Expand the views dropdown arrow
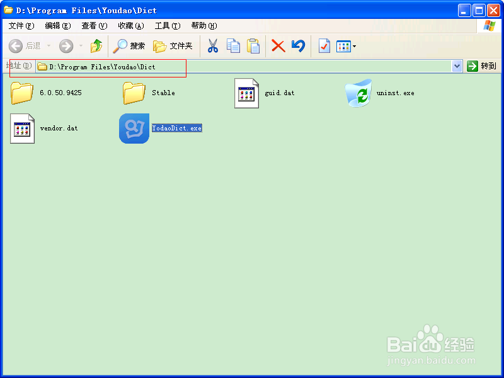 click(354, 46)
